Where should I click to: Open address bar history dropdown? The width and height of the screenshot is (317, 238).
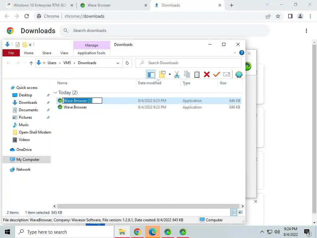tap(118, 63)
